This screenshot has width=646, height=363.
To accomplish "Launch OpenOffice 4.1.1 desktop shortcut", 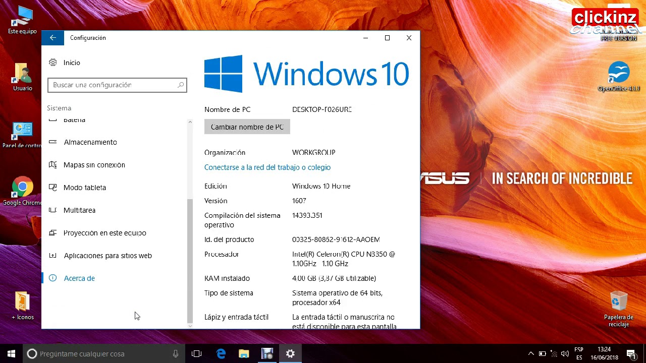I will click(x=619, y=77).
